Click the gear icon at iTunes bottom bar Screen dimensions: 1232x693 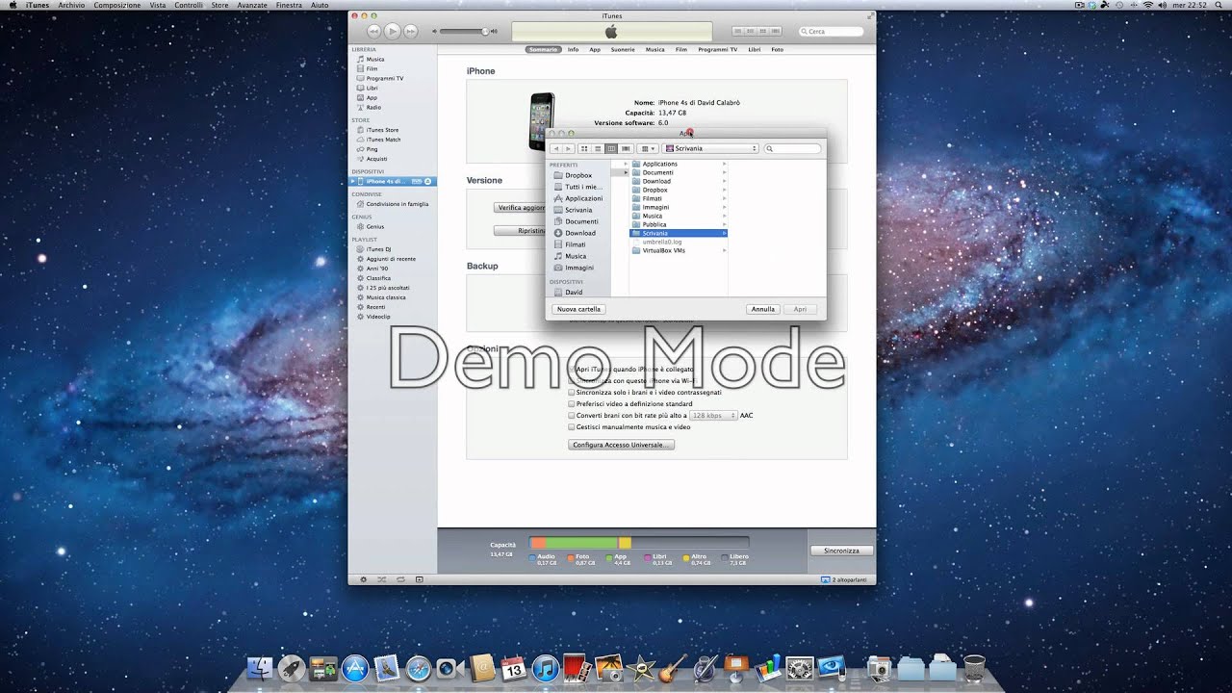pos(363,579)
